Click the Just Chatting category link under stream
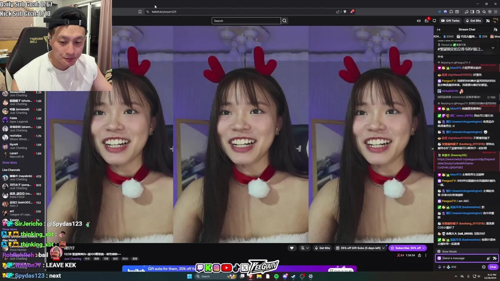 pos(73,259)
